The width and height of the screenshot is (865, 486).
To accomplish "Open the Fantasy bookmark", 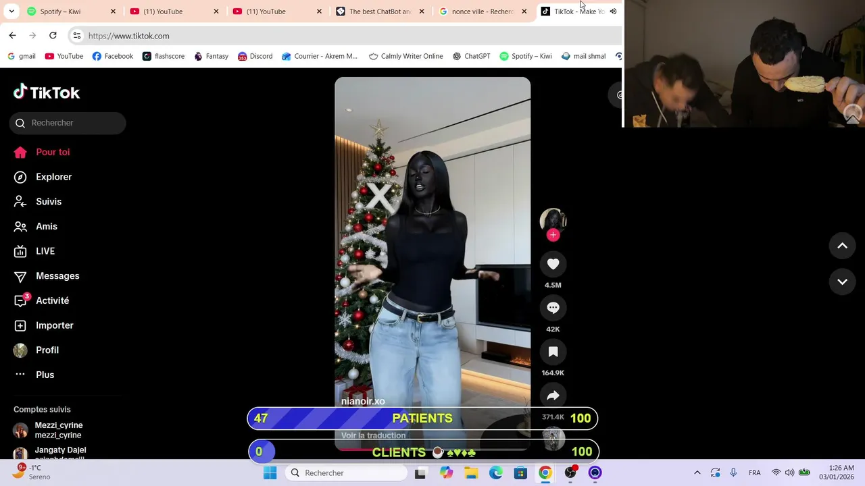I will (x=211, y=56).
